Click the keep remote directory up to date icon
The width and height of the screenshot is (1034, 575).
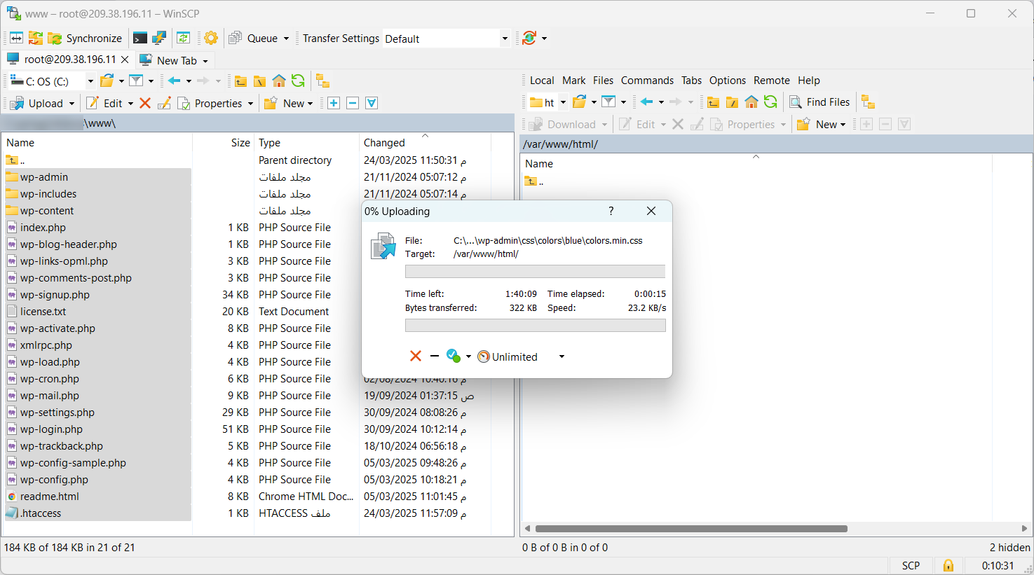(183, 38)
